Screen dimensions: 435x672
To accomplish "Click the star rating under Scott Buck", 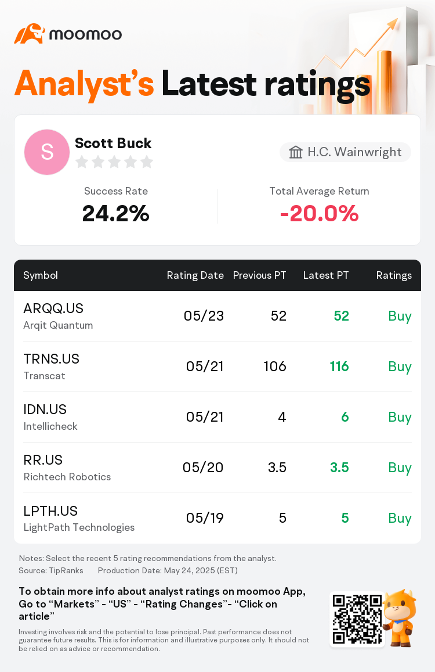I will pyautogui.click(x=114, y=162).
